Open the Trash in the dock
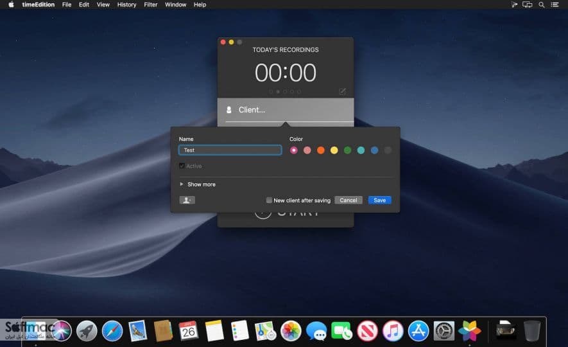The height and width of the screenshot is (347, 568). point(532,331)
